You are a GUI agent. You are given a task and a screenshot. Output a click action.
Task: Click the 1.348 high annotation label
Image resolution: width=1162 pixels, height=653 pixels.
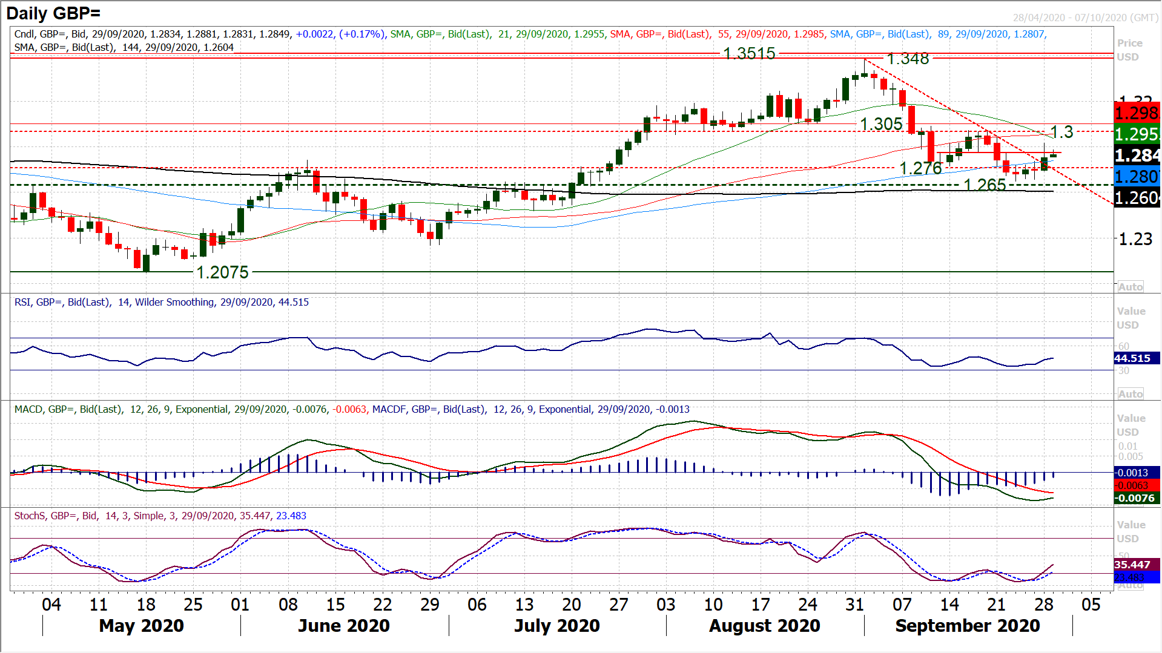click(907, 59)
